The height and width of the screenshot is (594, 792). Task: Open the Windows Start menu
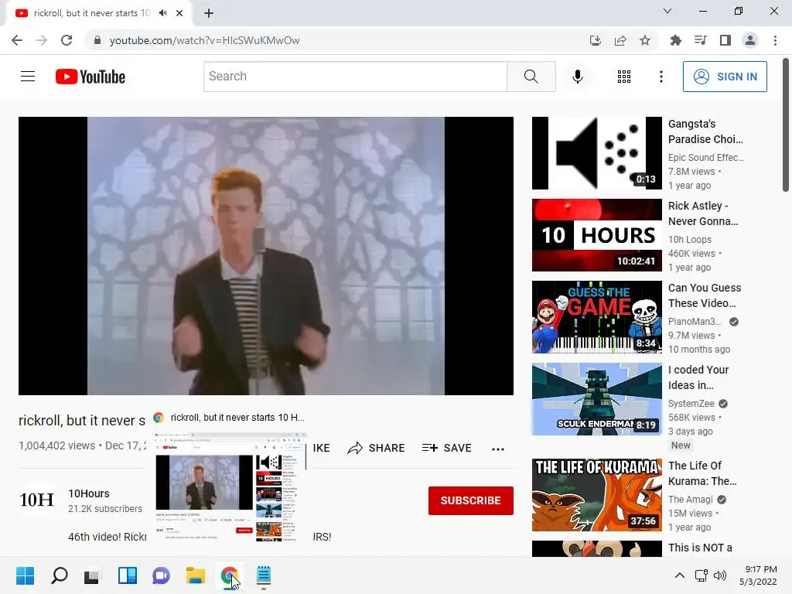(26, 575)
